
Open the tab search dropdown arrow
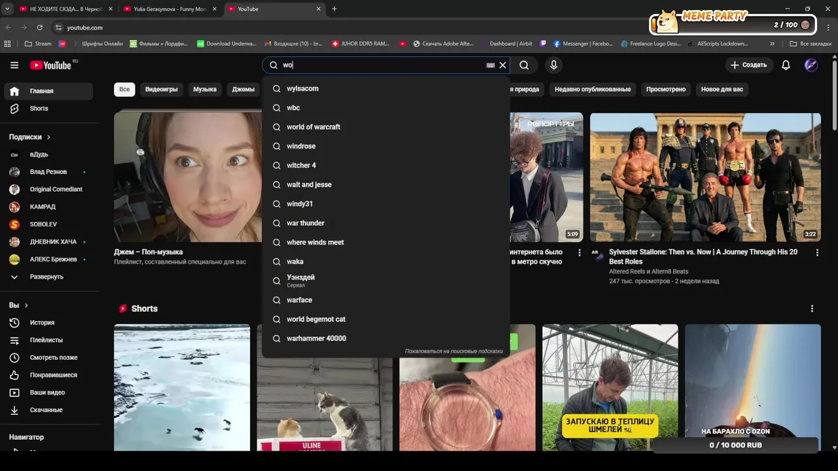coord(7,9)
